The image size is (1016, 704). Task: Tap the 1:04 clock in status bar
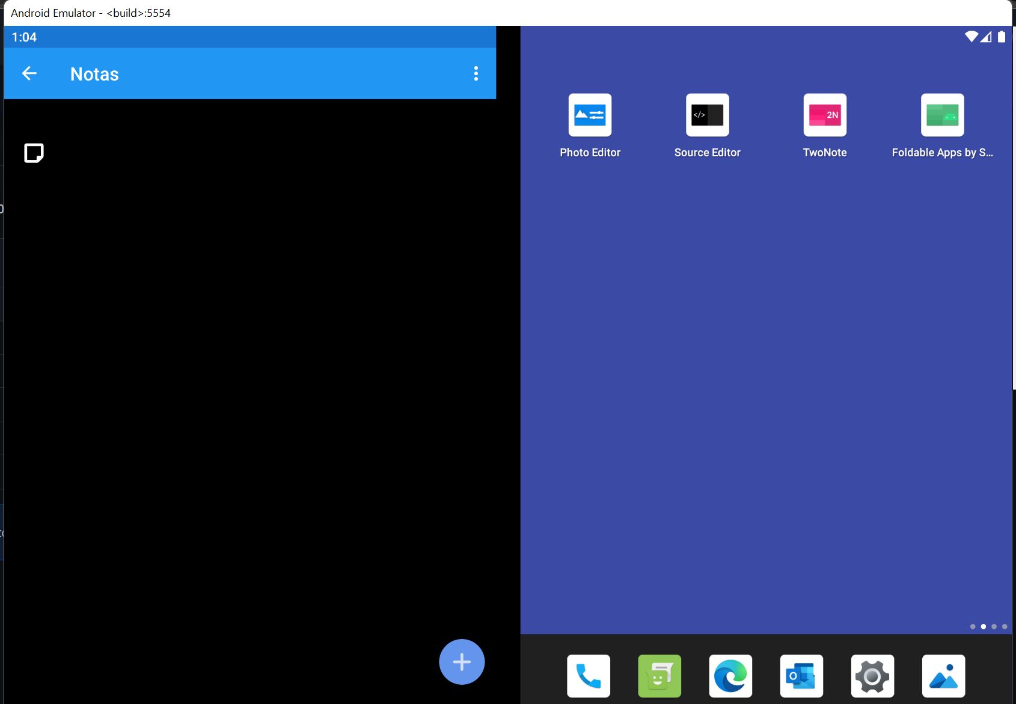23,37
